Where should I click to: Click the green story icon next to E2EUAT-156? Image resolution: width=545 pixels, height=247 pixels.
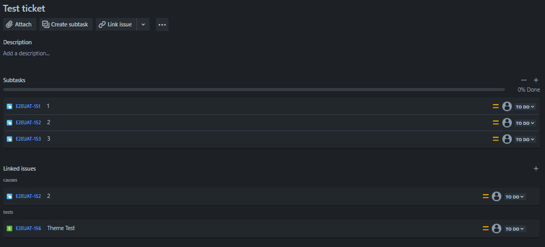pyautogui.click(x=9, y=228)
